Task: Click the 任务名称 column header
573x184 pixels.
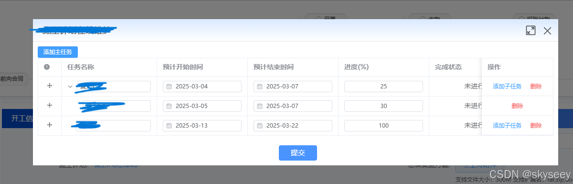Action: (x=80, y=67)
